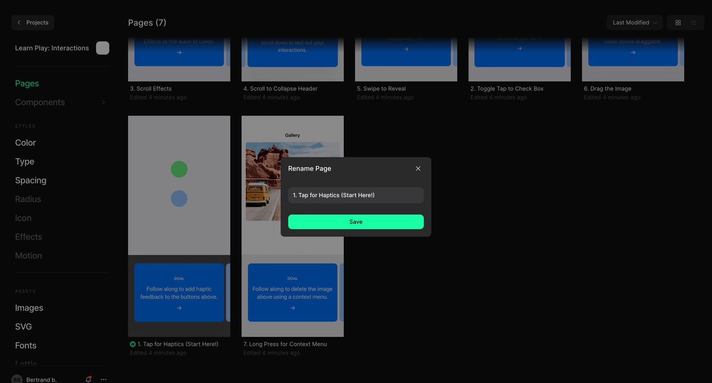
Task: Open the Scroll Effects page thumbnail
Action: [179, 59]
